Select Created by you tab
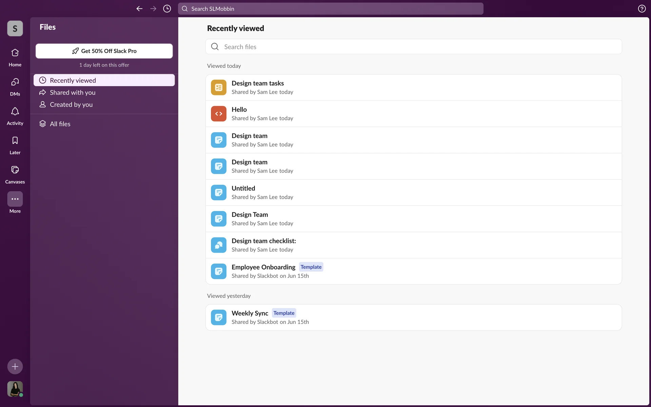This screenshot has height=407, width=651. [71, 105]
